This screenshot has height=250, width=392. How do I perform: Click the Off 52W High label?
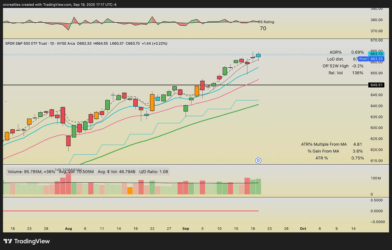335,66
